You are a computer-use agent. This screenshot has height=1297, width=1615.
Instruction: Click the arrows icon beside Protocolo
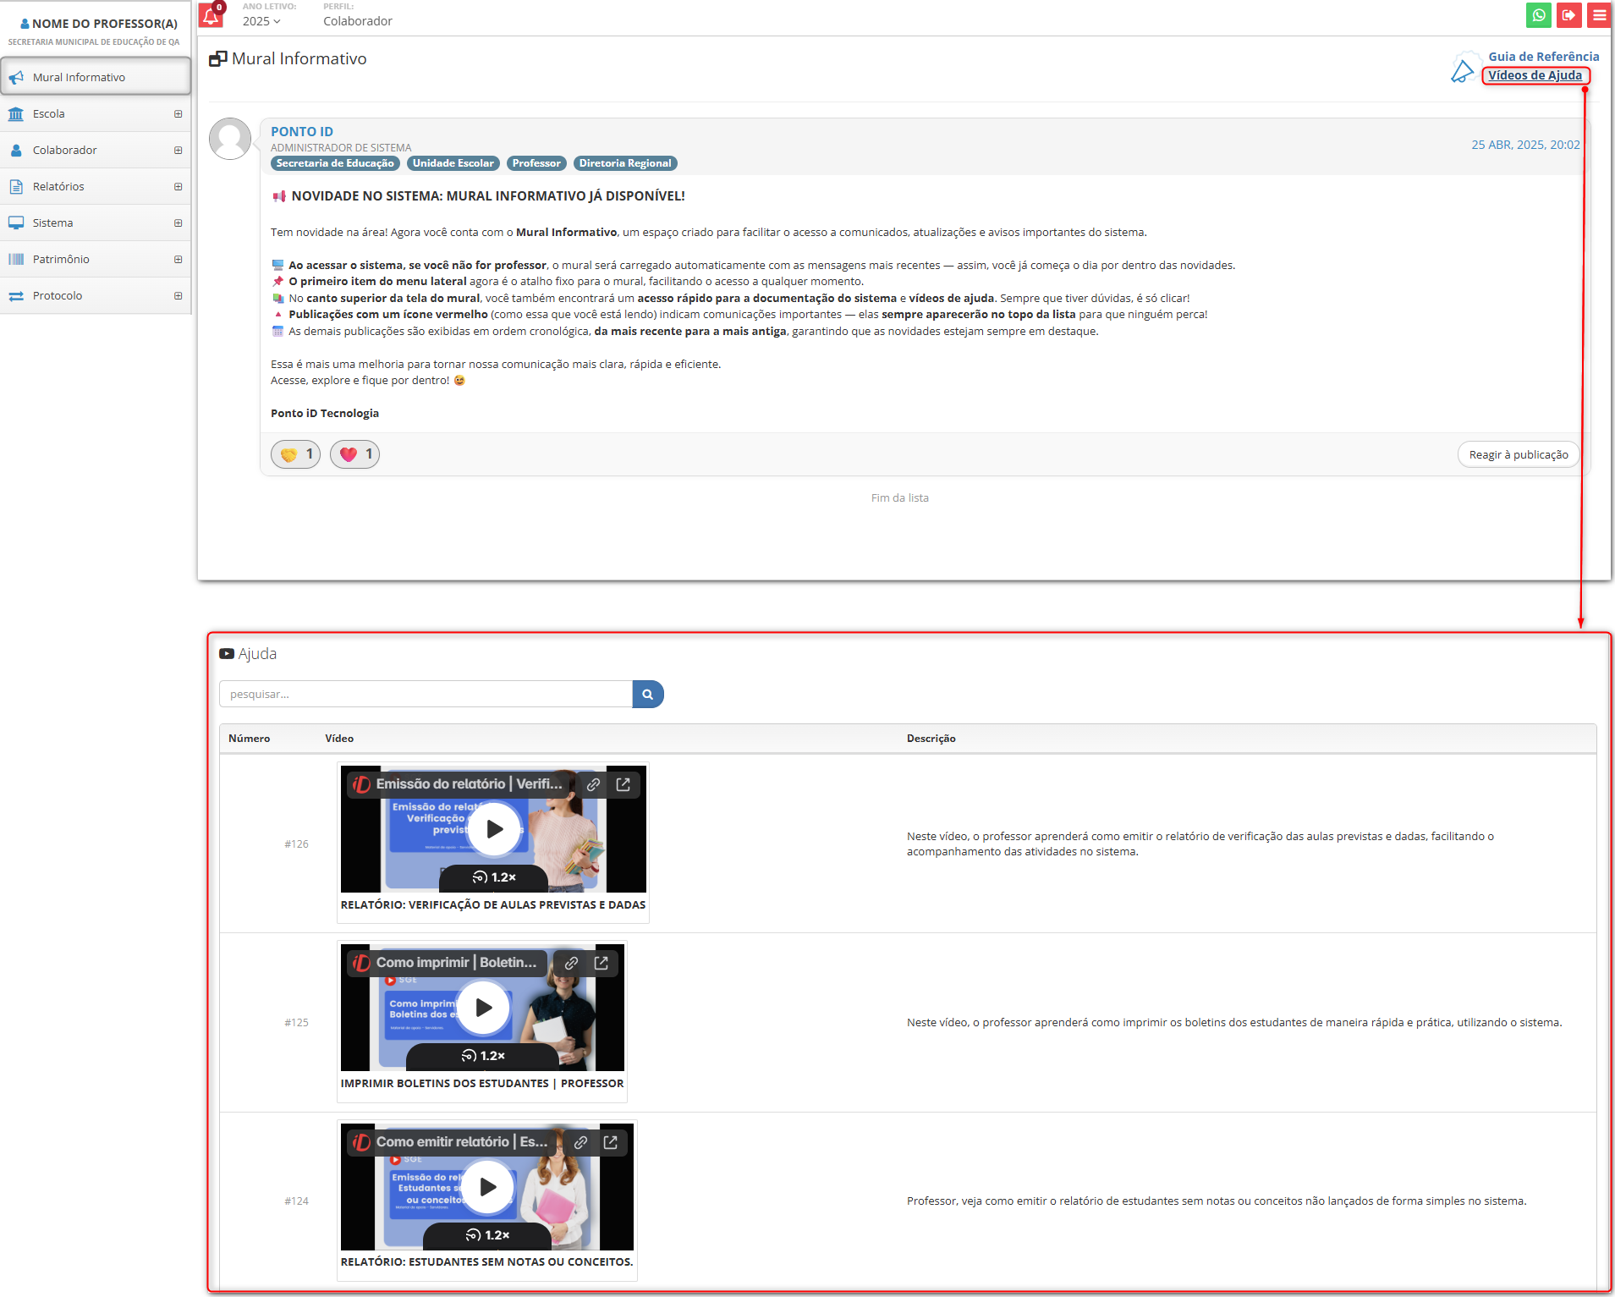coord(16,295)
